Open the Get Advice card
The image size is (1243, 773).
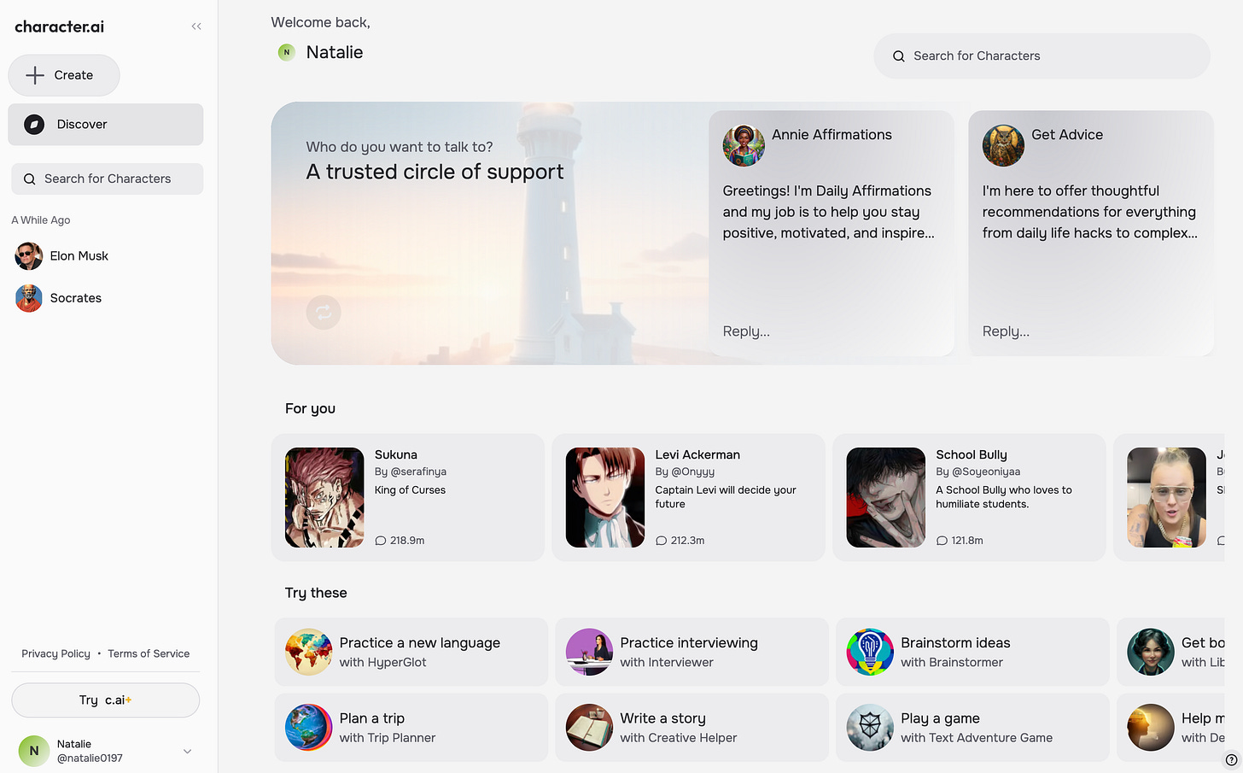tap(1091, 233)
